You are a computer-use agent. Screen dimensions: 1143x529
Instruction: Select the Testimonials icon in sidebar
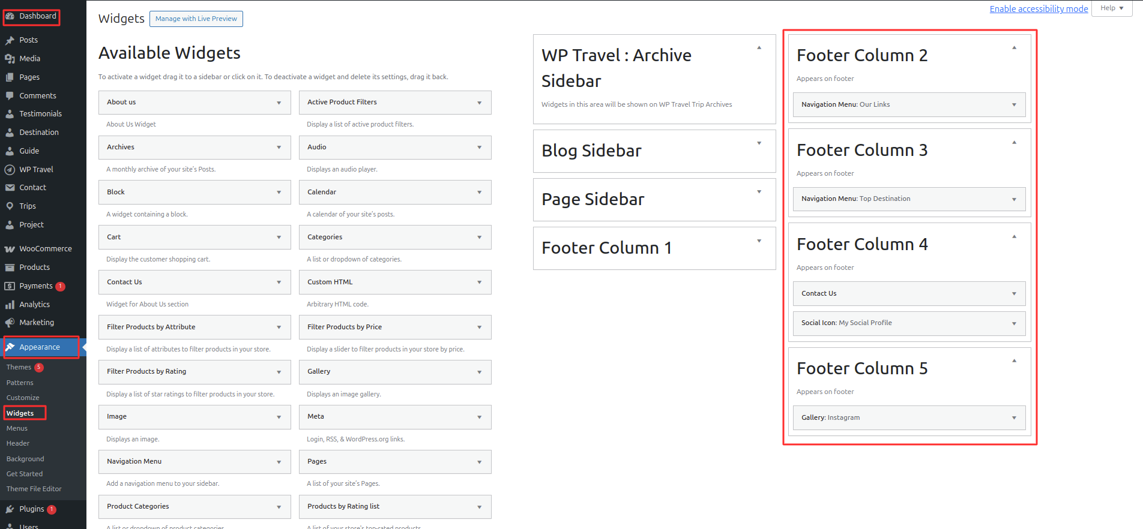(x=10, y=113)
